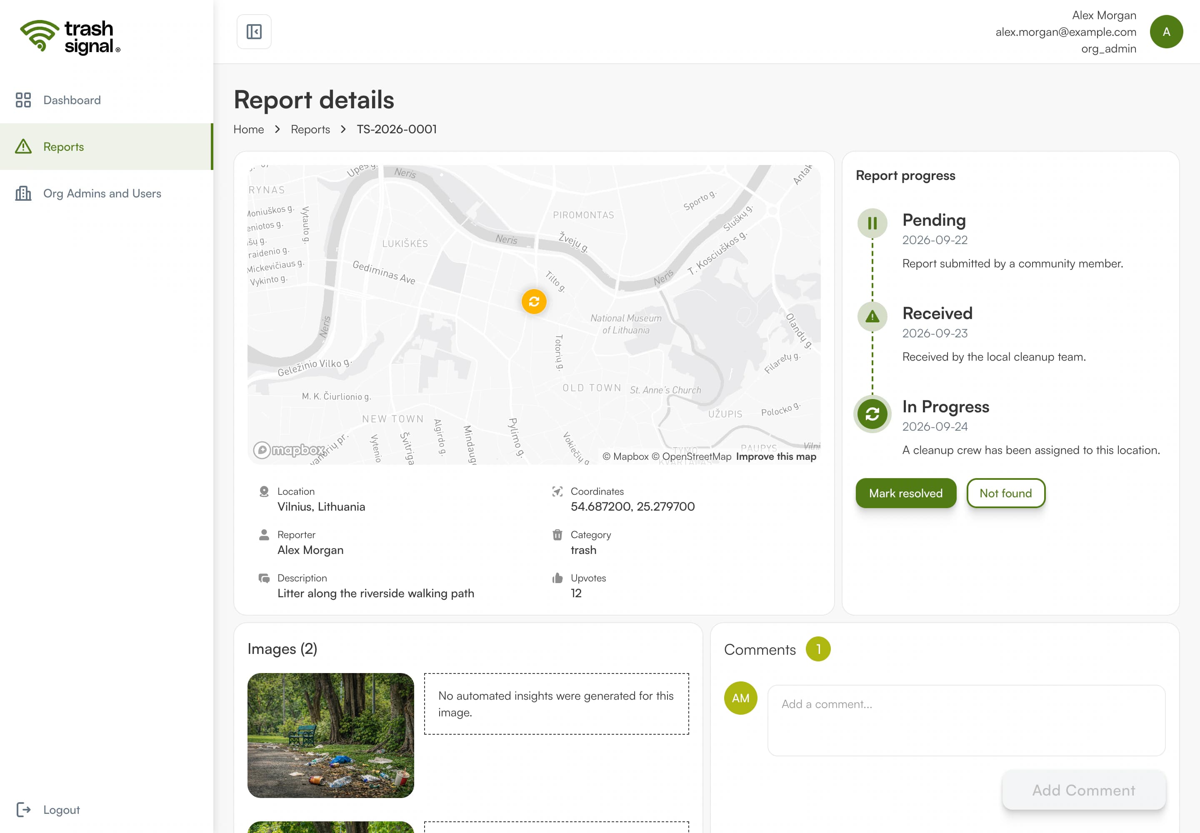Open the first littered park image thumbnail
The width and height of the screenshot is (1200, 833).
[330, 735]
